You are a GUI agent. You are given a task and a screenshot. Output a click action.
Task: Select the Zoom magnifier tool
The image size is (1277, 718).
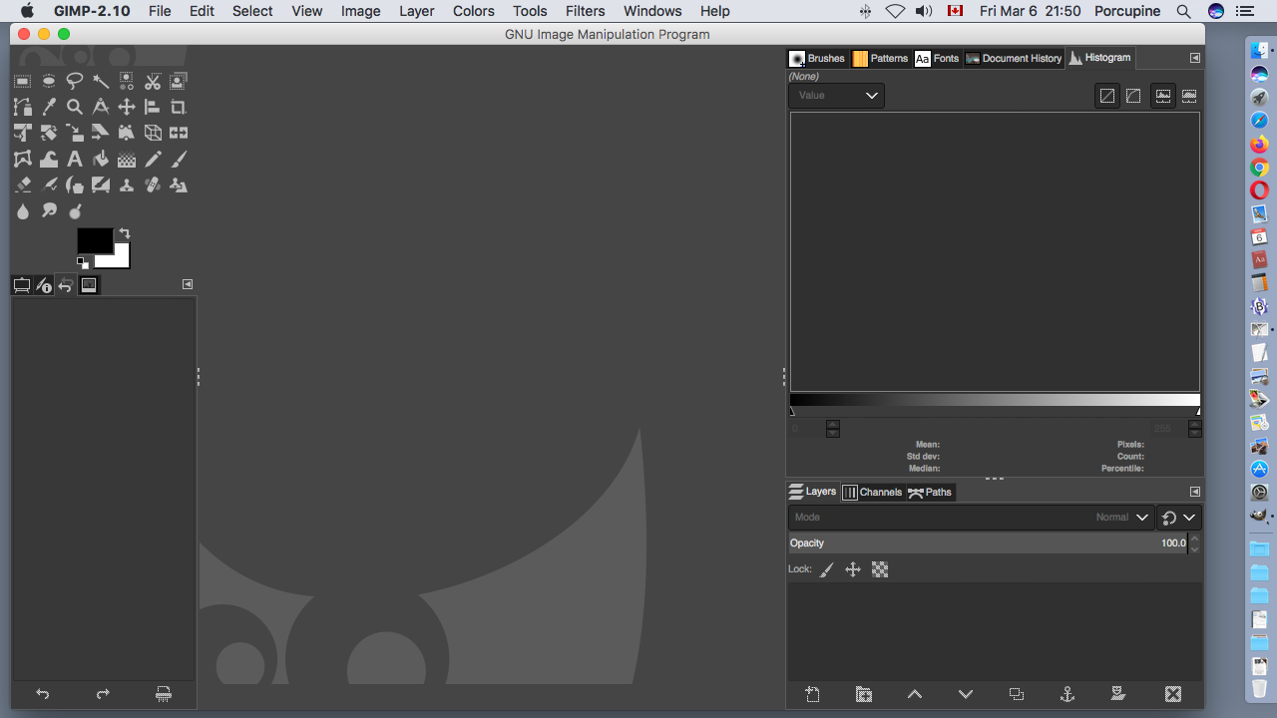coord(75,108)
